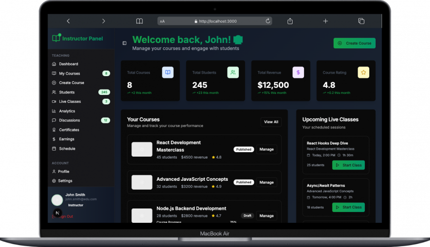
Task: Open the Students sidebar item
Action: [81, 92]
